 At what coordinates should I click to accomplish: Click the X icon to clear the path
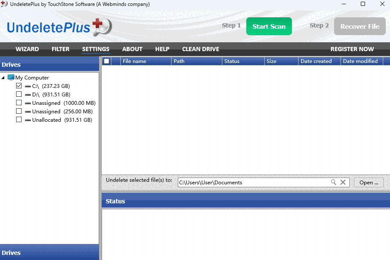click(343, 182)
